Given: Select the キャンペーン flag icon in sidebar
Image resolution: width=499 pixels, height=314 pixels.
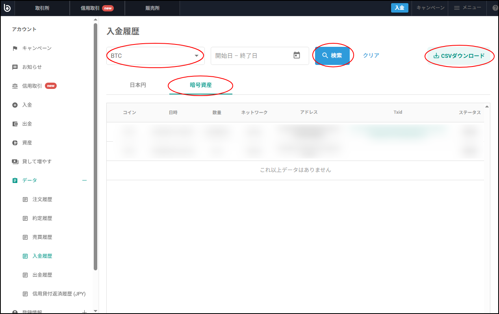Looking at the screenshot, I should 15,48.
